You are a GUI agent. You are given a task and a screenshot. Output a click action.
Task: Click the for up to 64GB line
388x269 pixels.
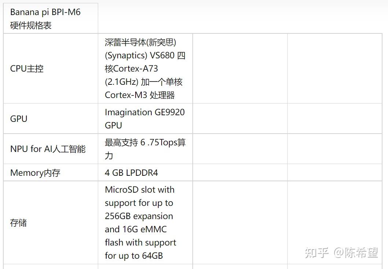tap(133, 256)
